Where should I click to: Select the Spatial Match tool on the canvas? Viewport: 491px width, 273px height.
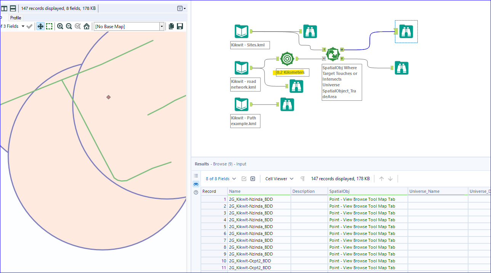point(333,54)
